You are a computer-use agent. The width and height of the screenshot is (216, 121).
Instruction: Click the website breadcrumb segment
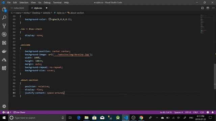tap(47, 13)
